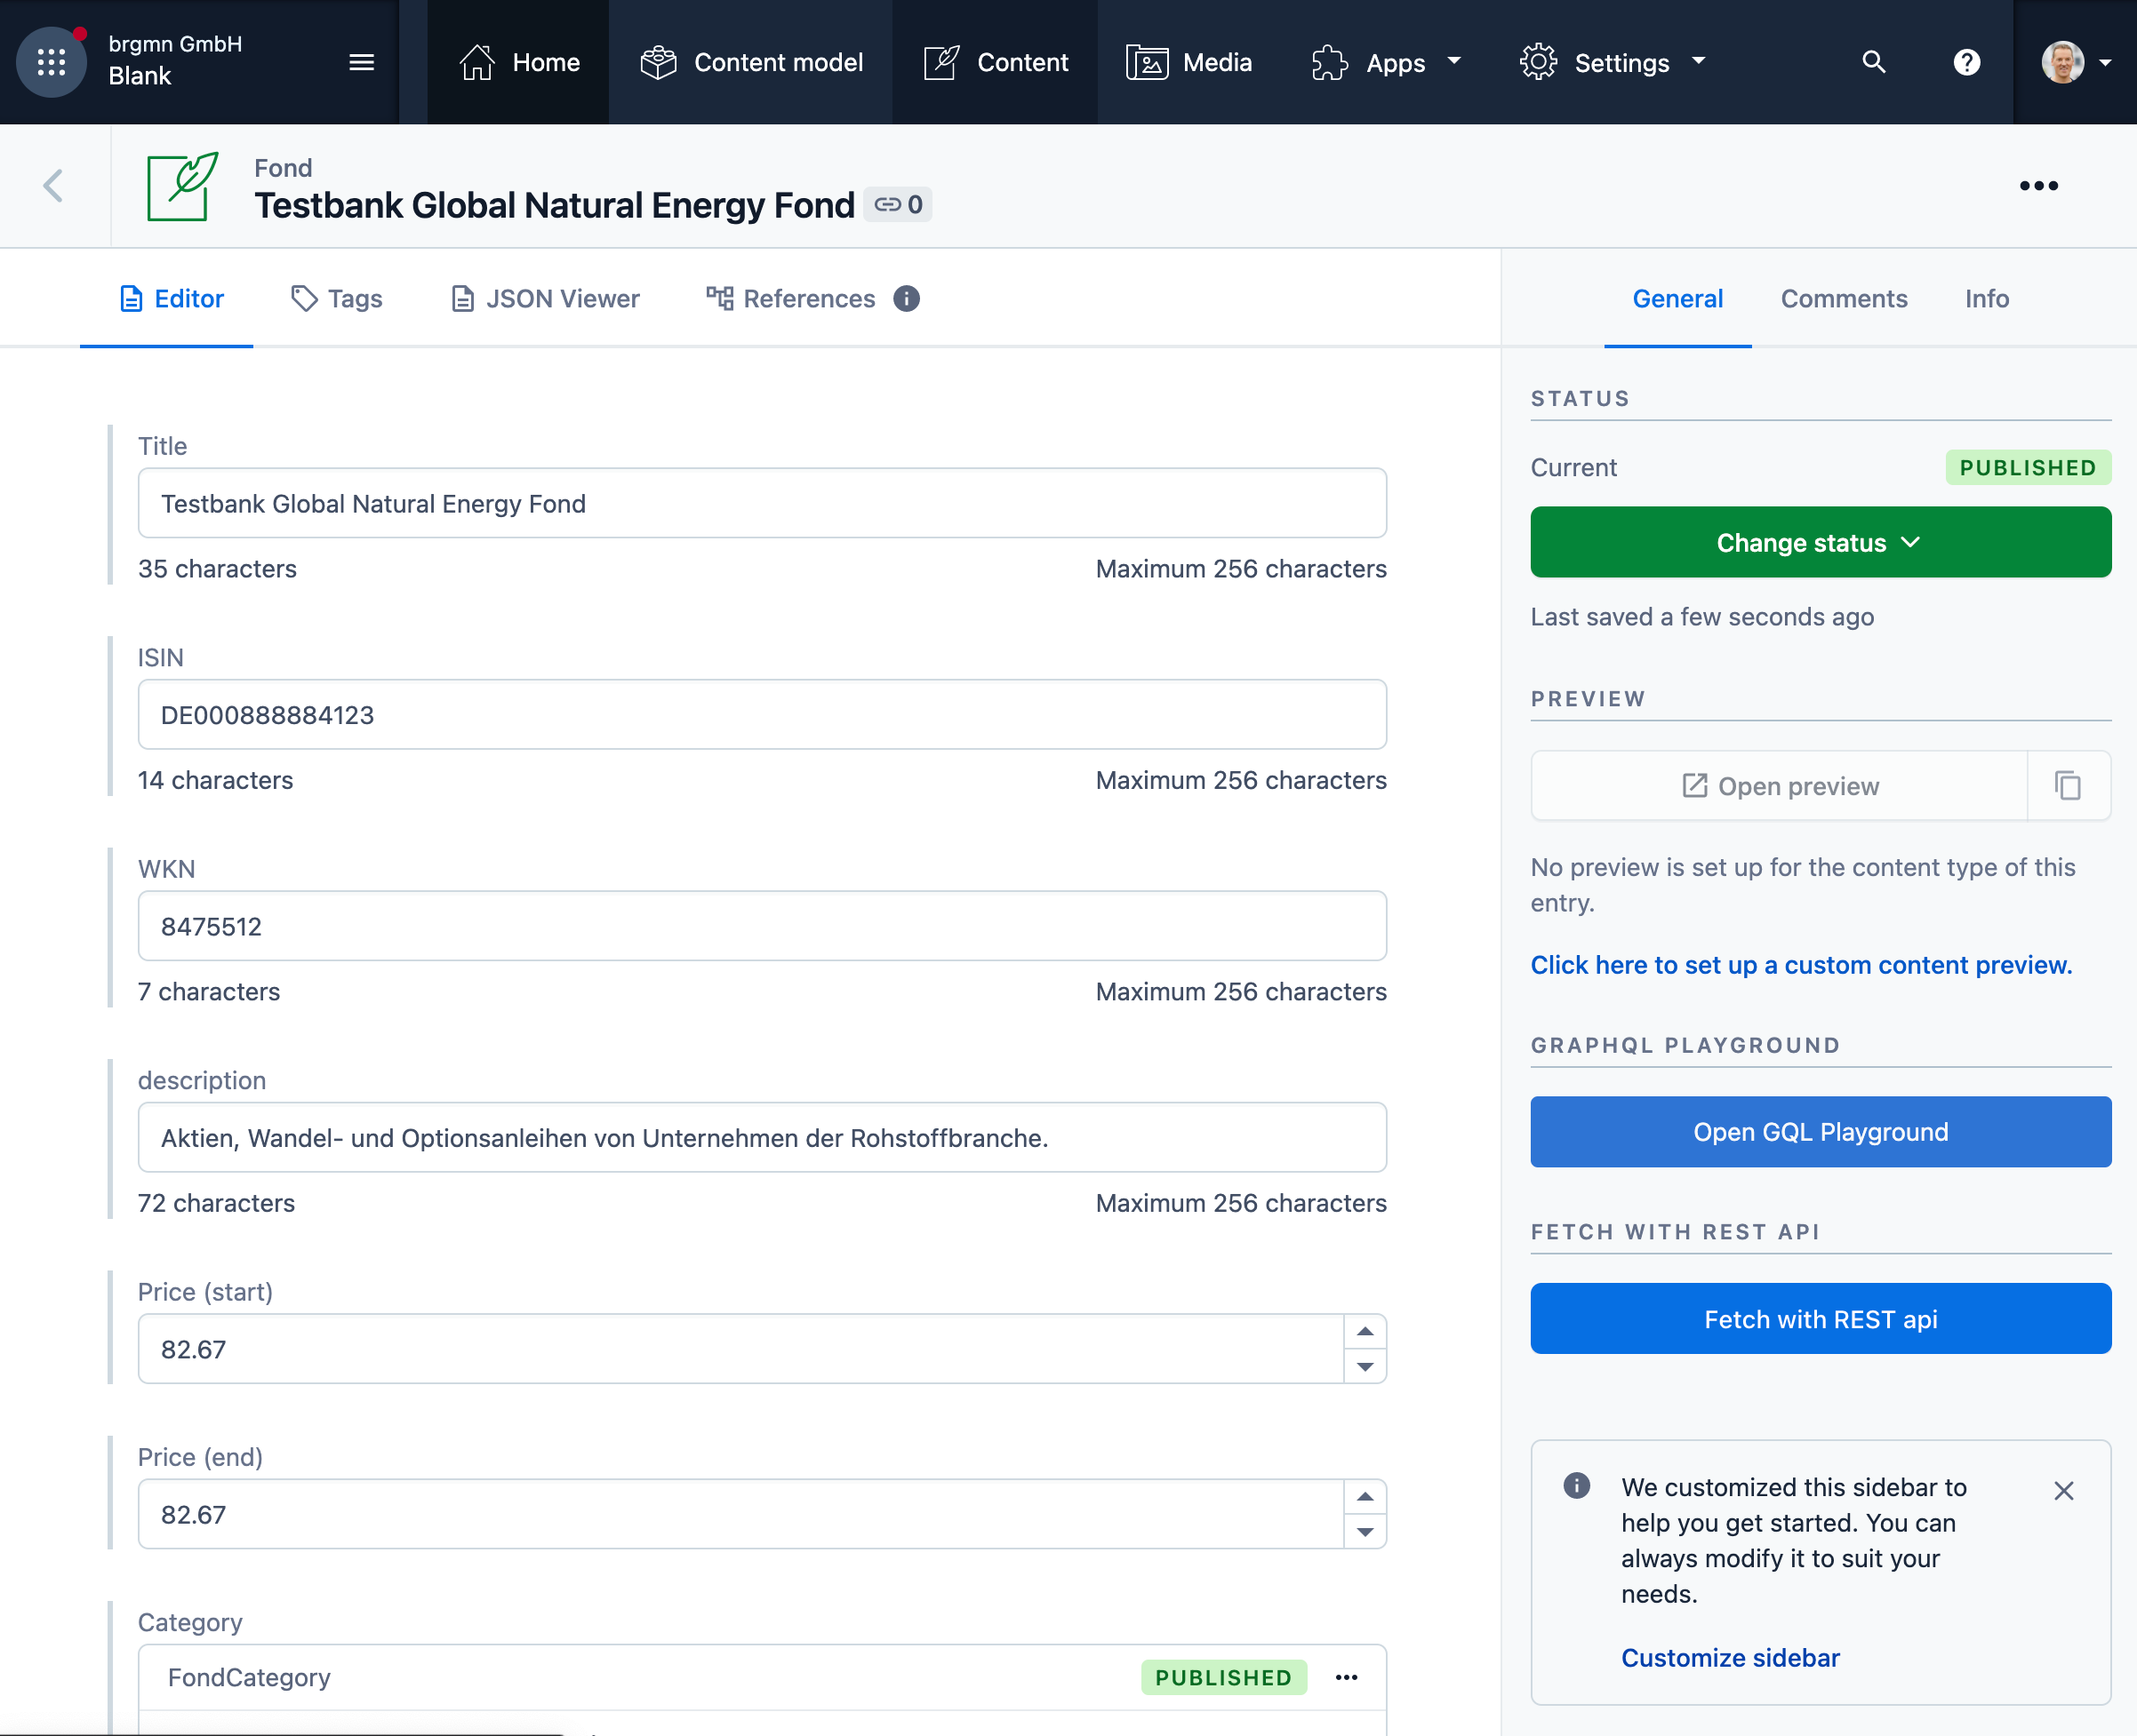Open the GQL Playground
The image size is (2137, 1736).
point(1820,1131)
